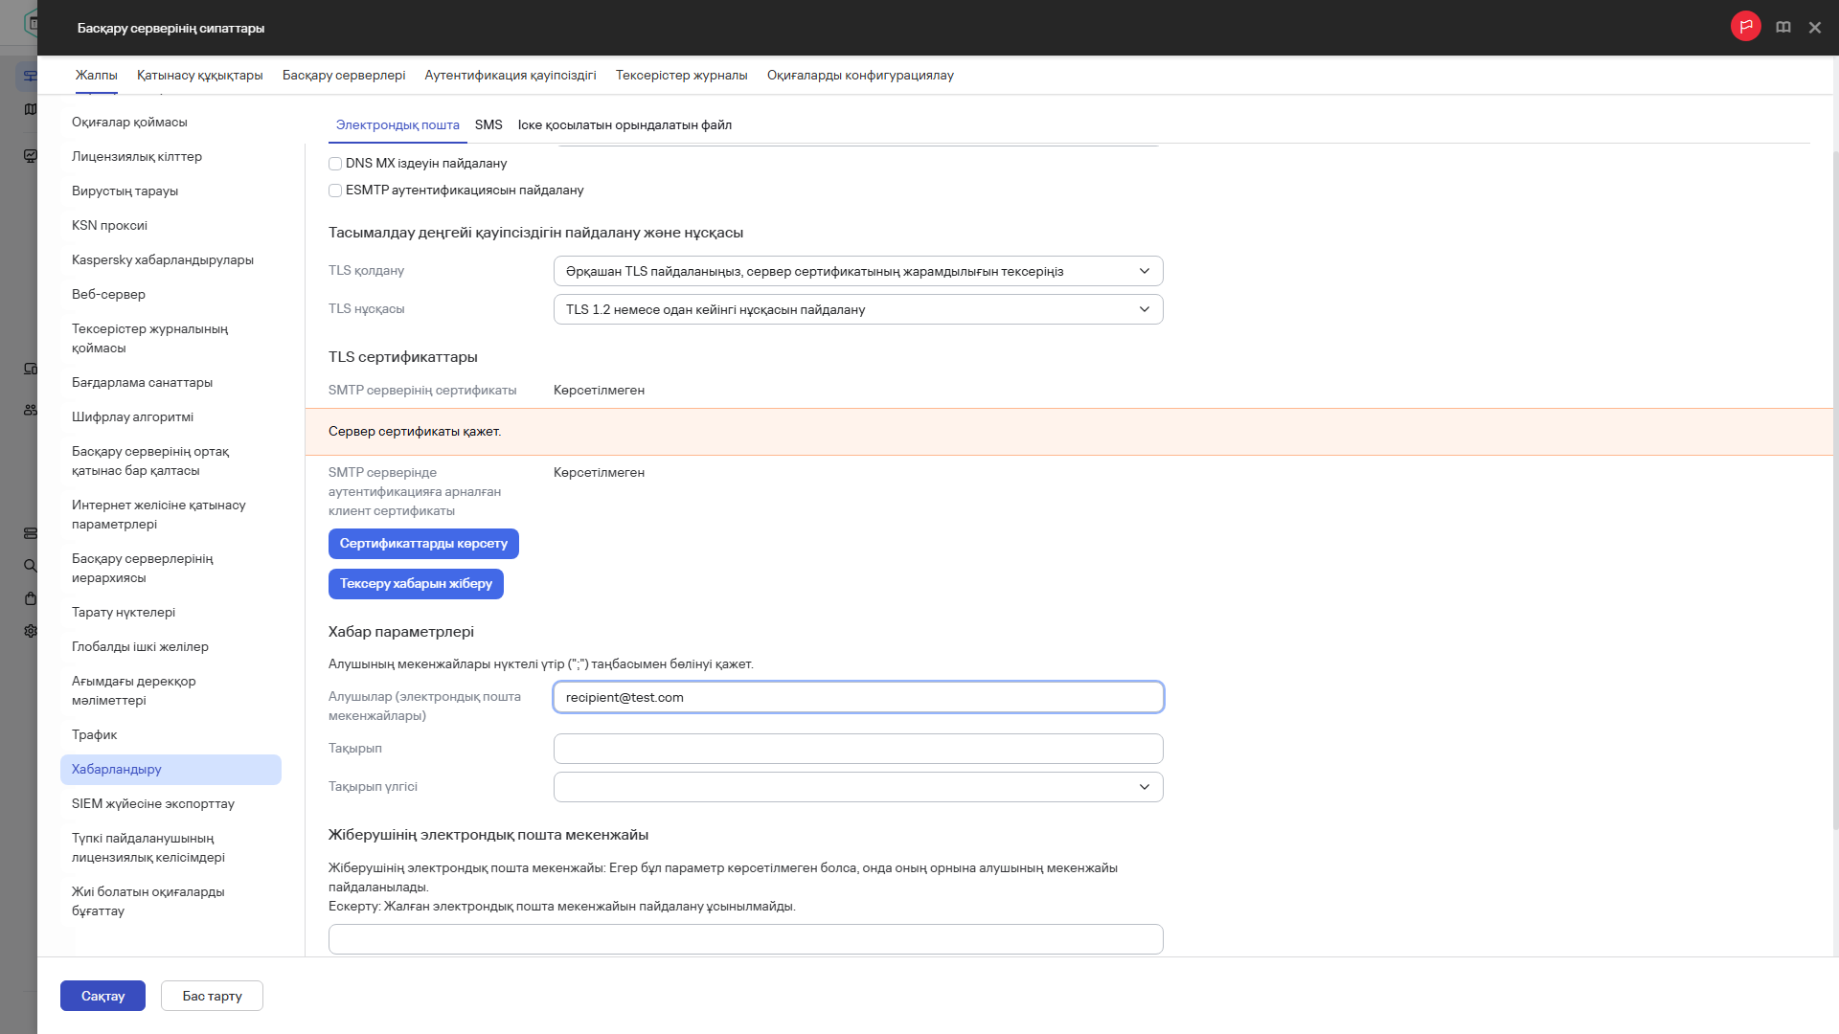Enable DNS MX іздеуін пайдалану checkbox
Screen dimensions: 1839x1034
[335, 164]
